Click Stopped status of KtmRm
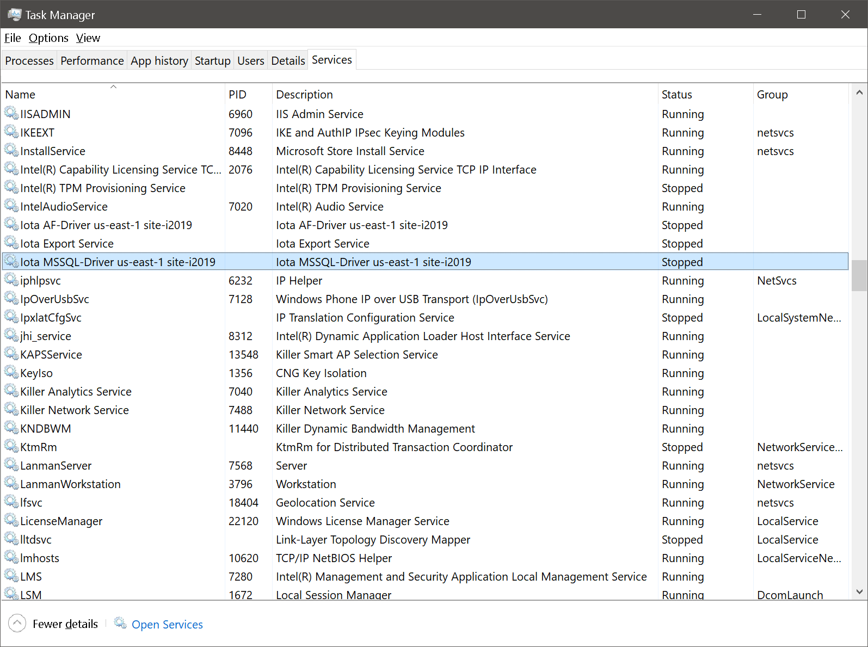Viewport: 868px width, 647px height. (682, 447)
